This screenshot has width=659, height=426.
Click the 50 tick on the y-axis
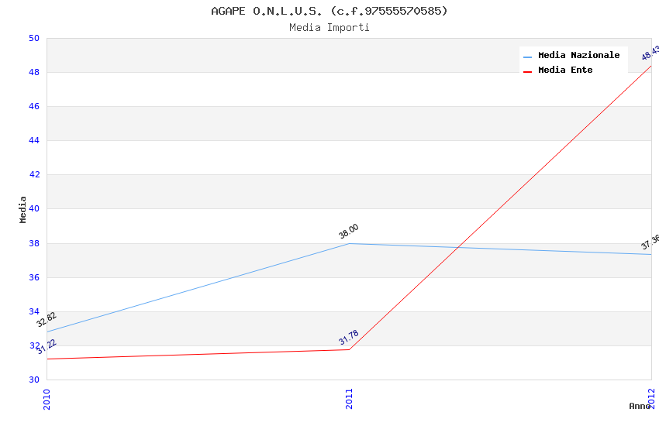tap(33, 38)
